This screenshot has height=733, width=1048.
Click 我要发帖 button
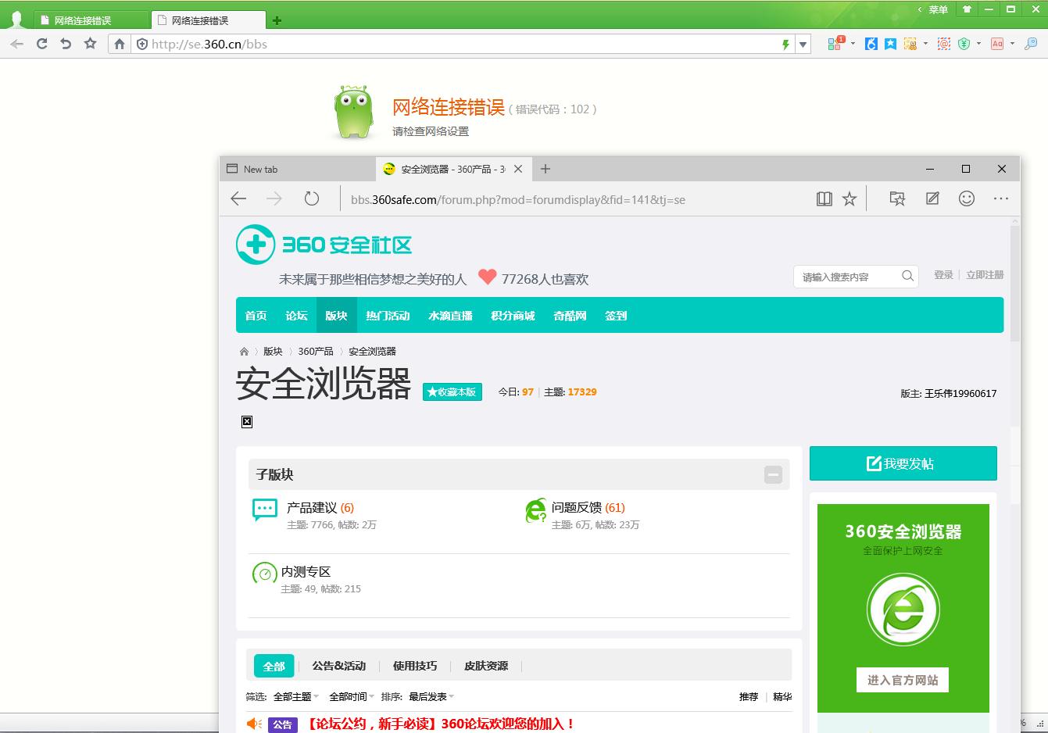click(903, 463)
